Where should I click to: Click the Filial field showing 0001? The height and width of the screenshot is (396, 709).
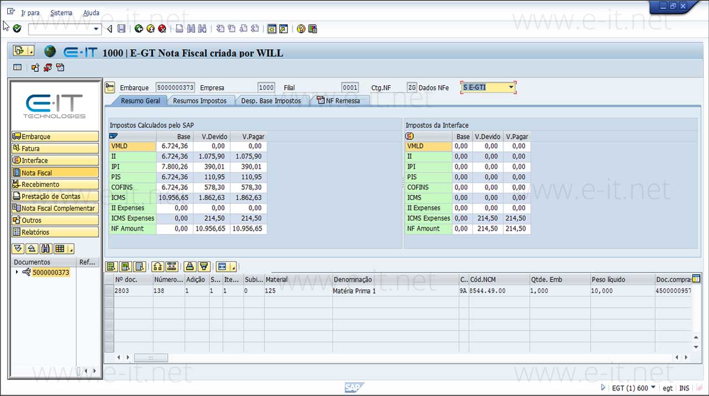350,87
